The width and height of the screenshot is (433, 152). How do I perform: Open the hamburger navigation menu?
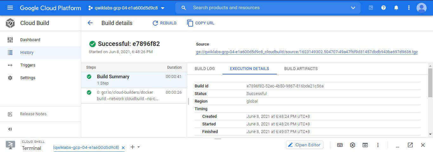point(10,8)
